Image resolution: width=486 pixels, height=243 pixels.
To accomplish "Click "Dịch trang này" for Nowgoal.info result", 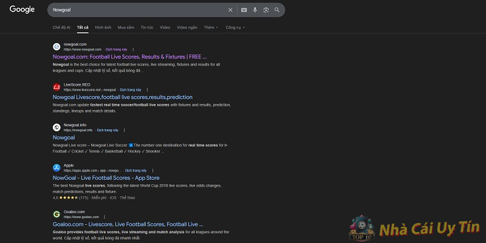I will click(108, 130).
